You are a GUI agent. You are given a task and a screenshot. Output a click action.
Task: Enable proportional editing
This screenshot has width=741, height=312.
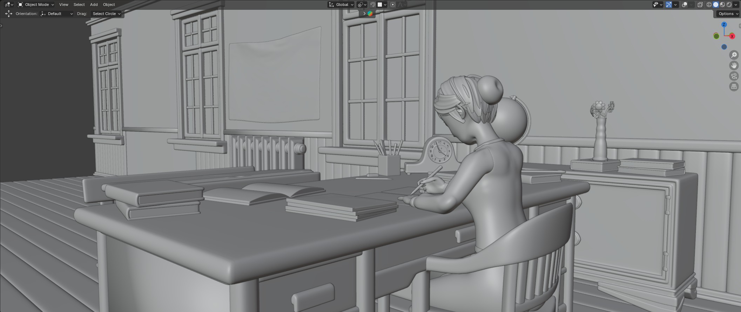pos(393,5)
